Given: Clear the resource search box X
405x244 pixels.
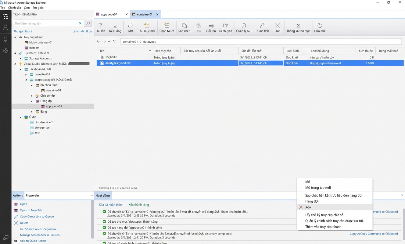Looking at the screenshot, I should coord(80,23).
